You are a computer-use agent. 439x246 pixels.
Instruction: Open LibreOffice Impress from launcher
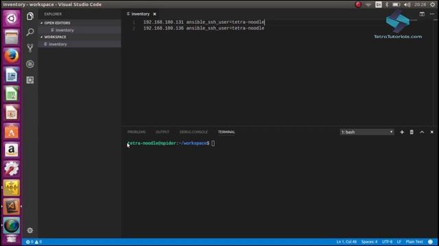pos(12,112)
